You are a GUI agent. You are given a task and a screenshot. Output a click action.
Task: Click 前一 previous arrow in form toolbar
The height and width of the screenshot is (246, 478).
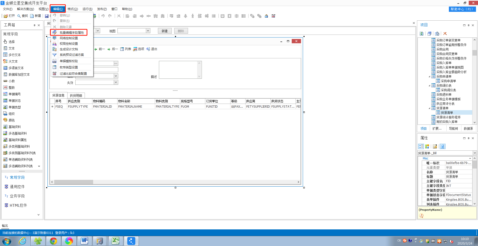point(100,49)
